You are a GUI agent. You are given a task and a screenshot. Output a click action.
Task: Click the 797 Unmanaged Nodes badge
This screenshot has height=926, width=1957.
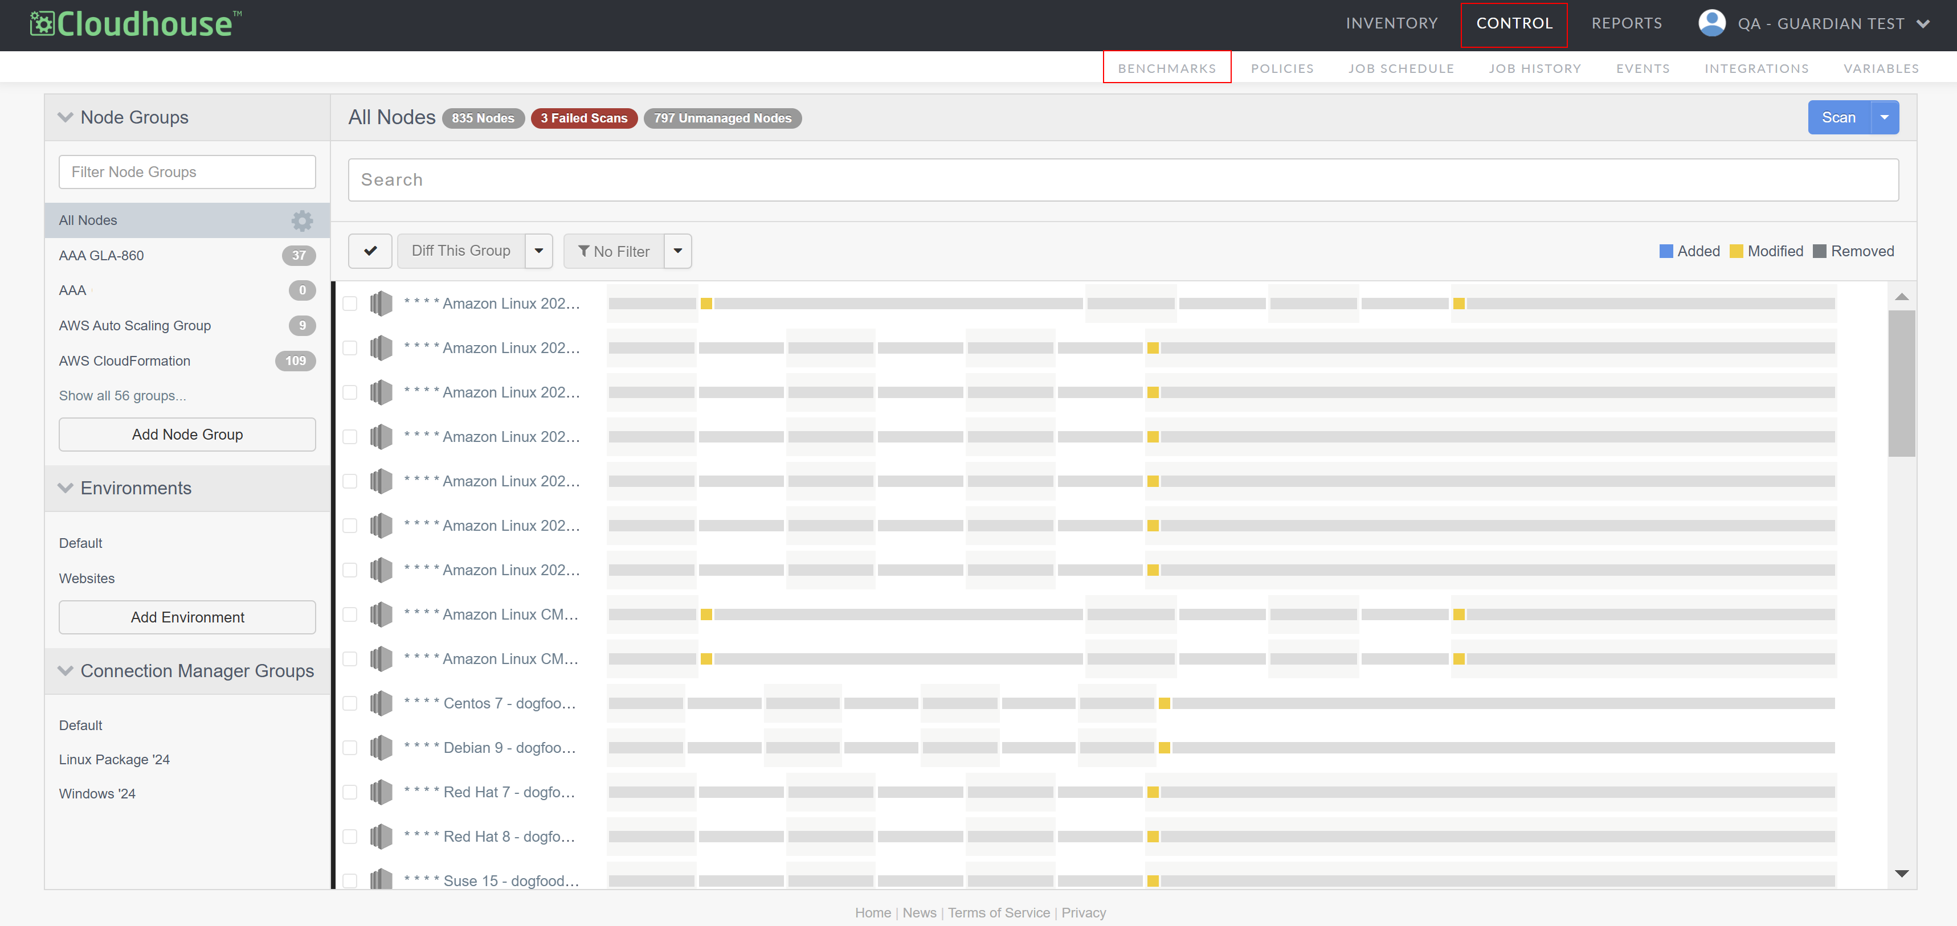tap(722, 118)
